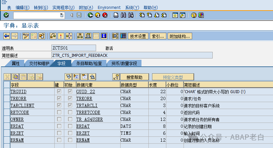The height and width of the screenshot is (148, 273).
Task: Click the 附加结构... button
Action: (x=180, y=36)
